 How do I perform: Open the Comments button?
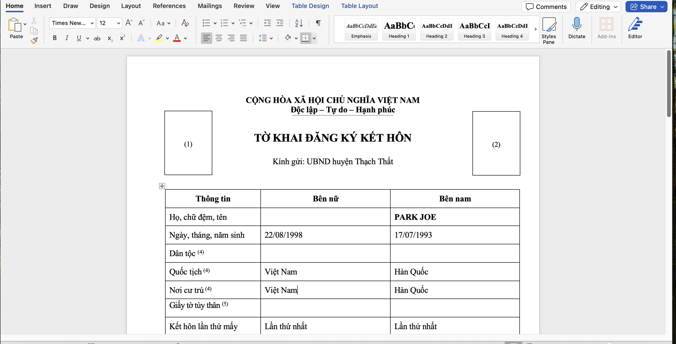pos(546,7)
